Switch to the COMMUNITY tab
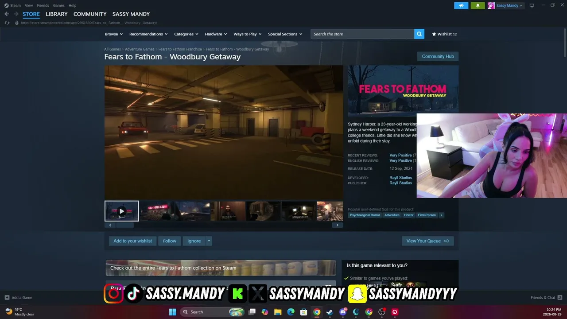This screenshot has width=567, height=319. coord(90,14)
